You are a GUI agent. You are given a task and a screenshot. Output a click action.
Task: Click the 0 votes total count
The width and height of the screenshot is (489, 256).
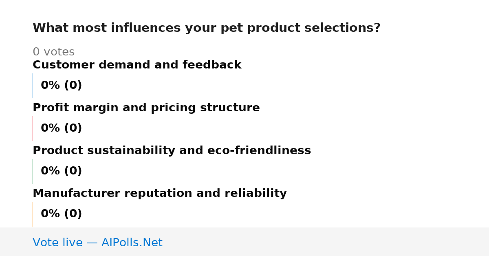point(53,52)
